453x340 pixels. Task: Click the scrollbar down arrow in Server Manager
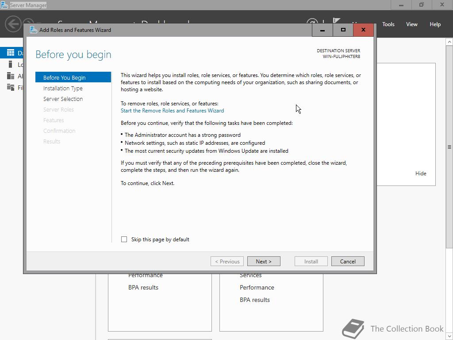point(449,336)
